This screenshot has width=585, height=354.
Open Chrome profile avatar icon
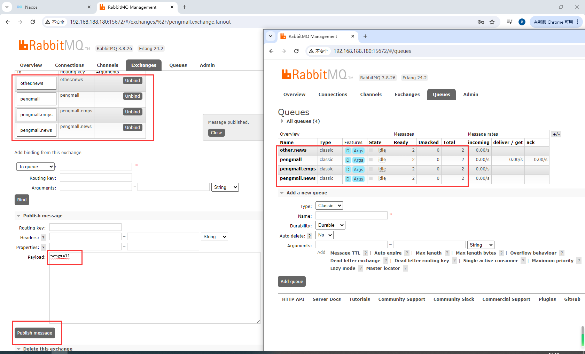click(x=522, y=22)
